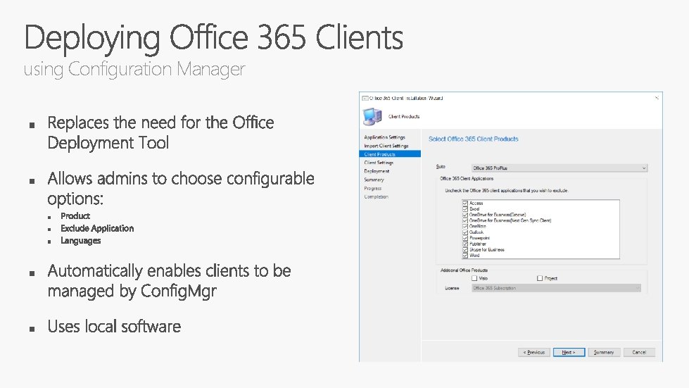Click the Next button

pyautogui.click(x=569, y=352)
